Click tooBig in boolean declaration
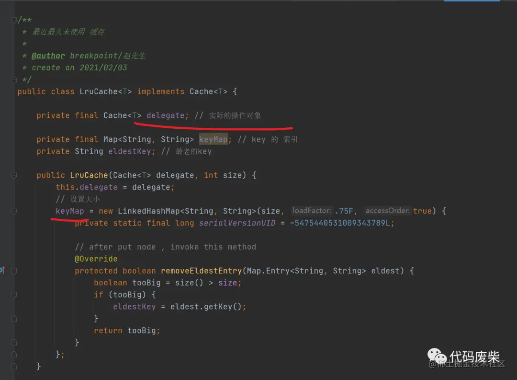 pyautogui.click(x=146, y=283)
